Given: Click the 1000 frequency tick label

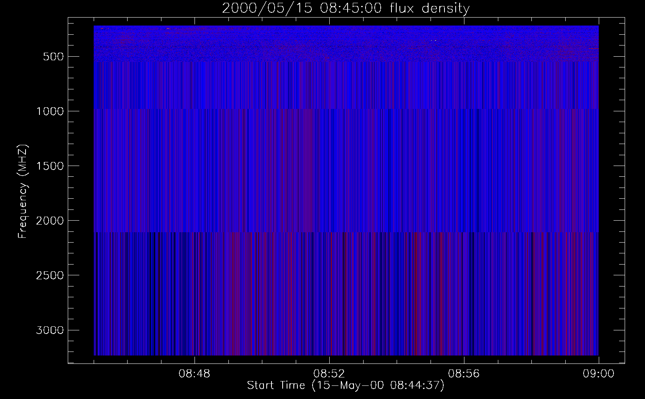Looking at the screenshot, I should tap(49, 111).
